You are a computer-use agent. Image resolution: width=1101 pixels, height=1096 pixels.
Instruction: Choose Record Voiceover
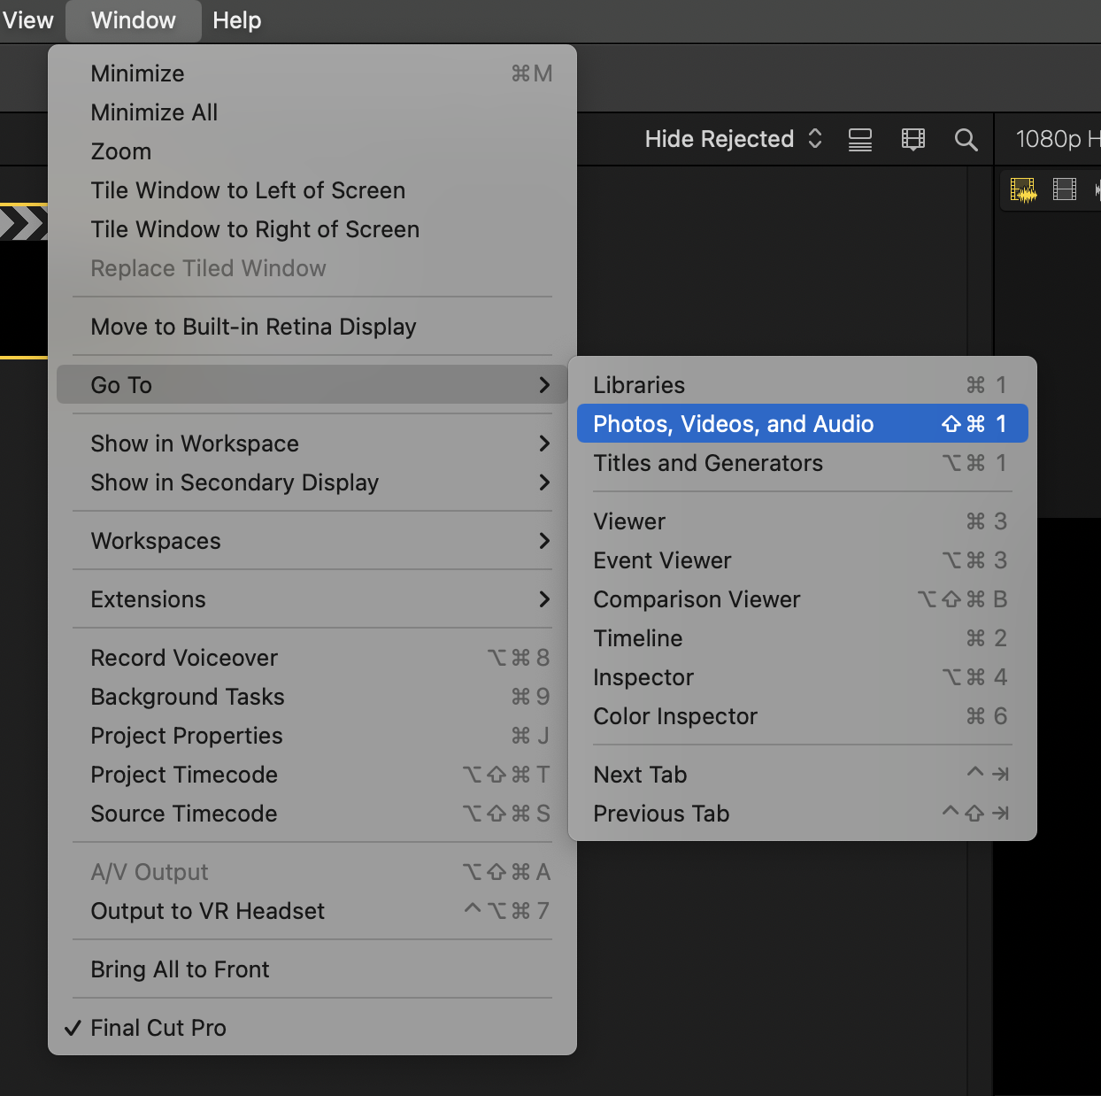184,657
